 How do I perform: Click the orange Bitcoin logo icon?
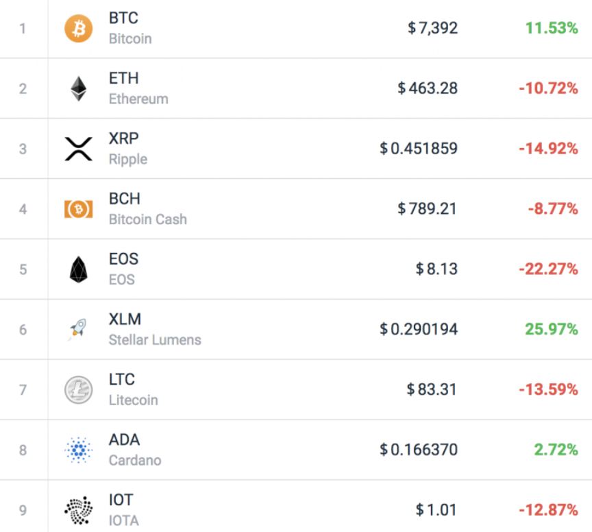[79, 28]
